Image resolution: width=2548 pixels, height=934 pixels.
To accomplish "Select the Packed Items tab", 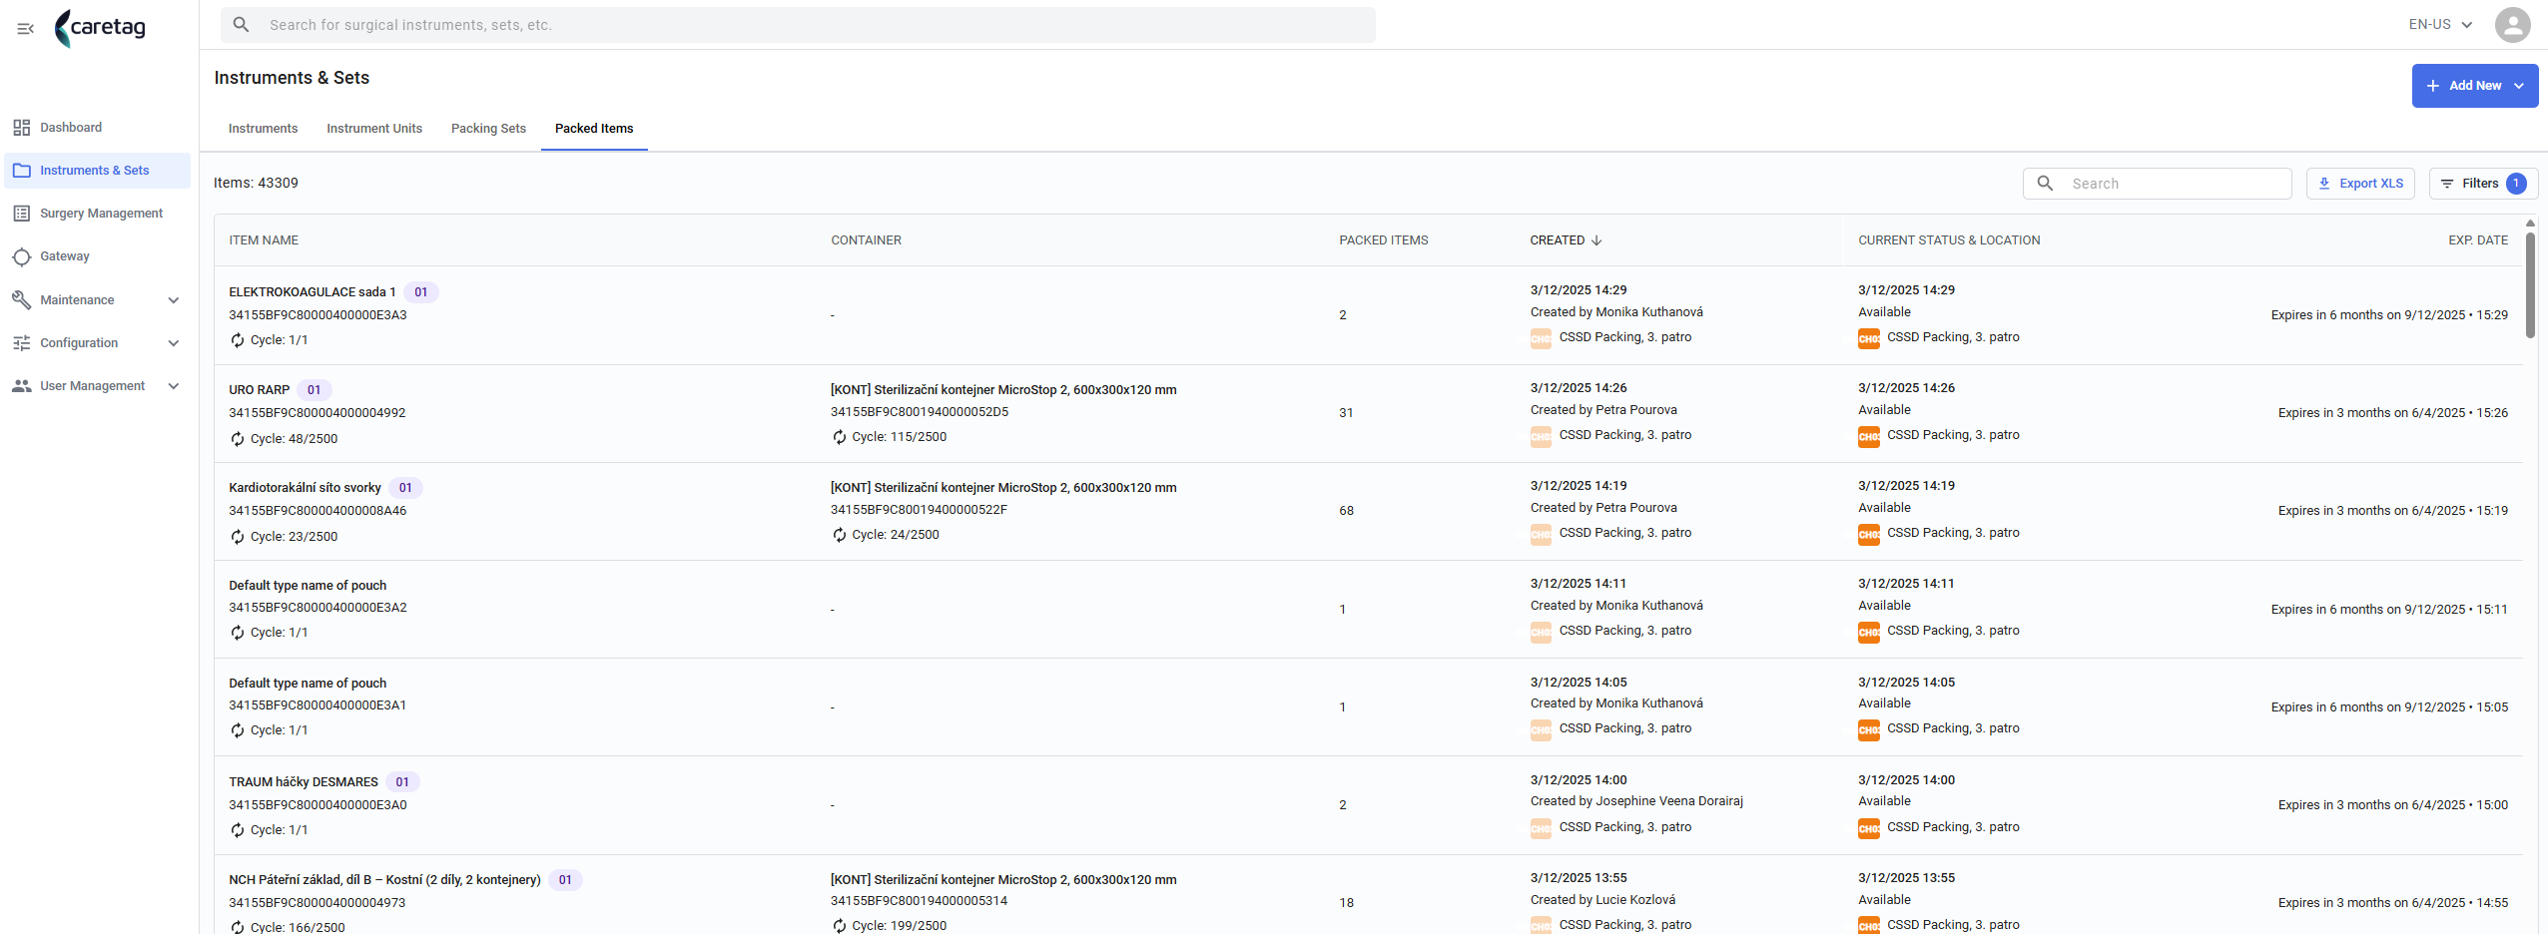I will (x=594, y=129).
